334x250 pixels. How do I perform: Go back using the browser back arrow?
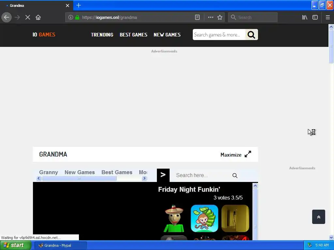[7, 18]
